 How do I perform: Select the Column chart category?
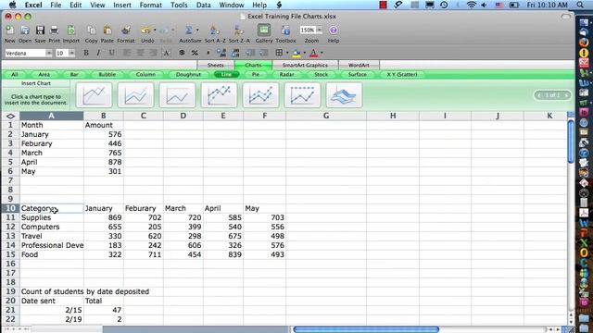click(145, 74)
